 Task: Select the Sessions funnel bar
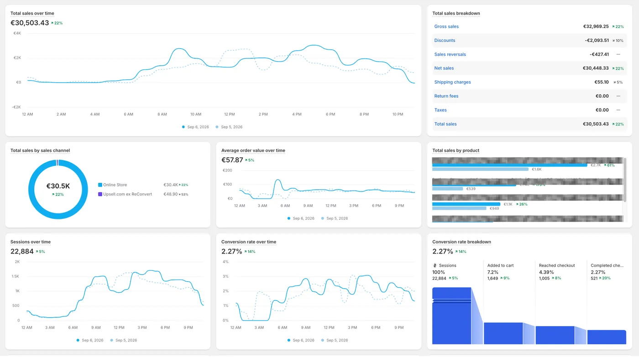(x=451, y=316)
